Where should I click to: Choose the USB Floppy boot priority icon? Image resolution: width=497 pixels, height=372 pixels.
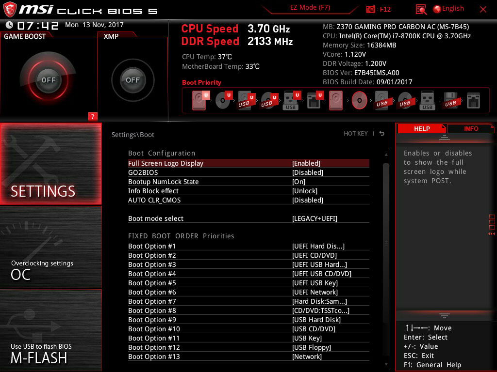(450, 100)
